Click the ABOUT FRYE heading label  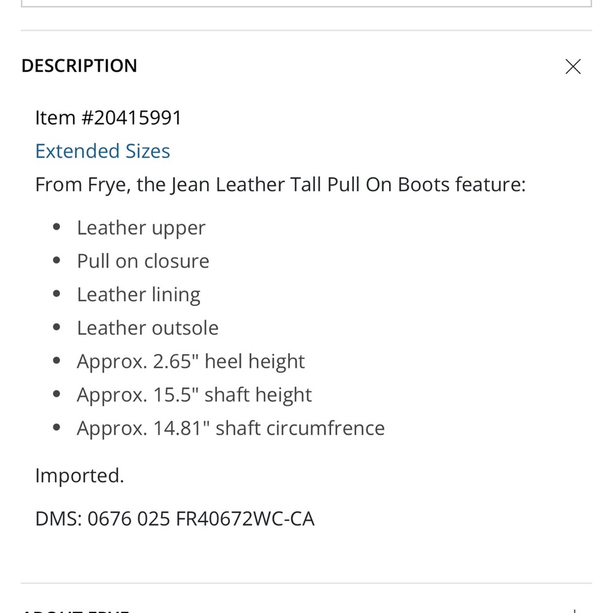tap(79, 610)
